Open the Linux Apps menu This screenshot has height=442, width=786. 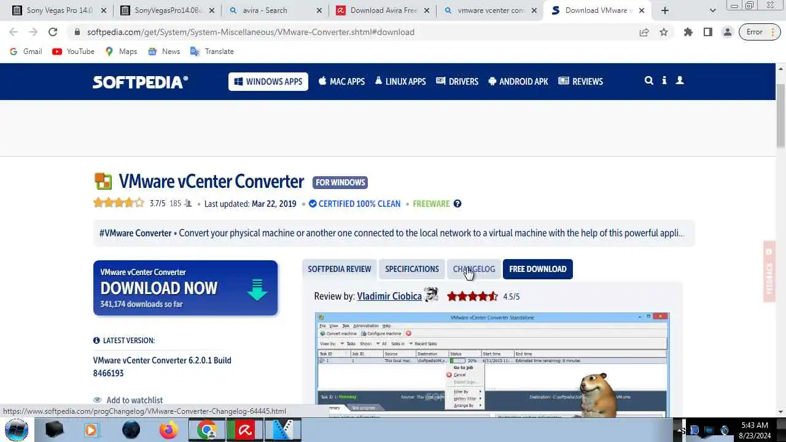(400, 82)
